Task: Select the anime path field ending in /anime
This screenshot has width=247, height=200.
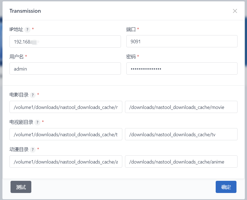Action: tap(181, 162)
